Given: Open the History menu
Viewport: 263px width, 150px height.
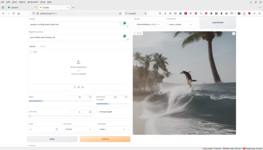Looking at the screenshot, I should pos(22,2).
